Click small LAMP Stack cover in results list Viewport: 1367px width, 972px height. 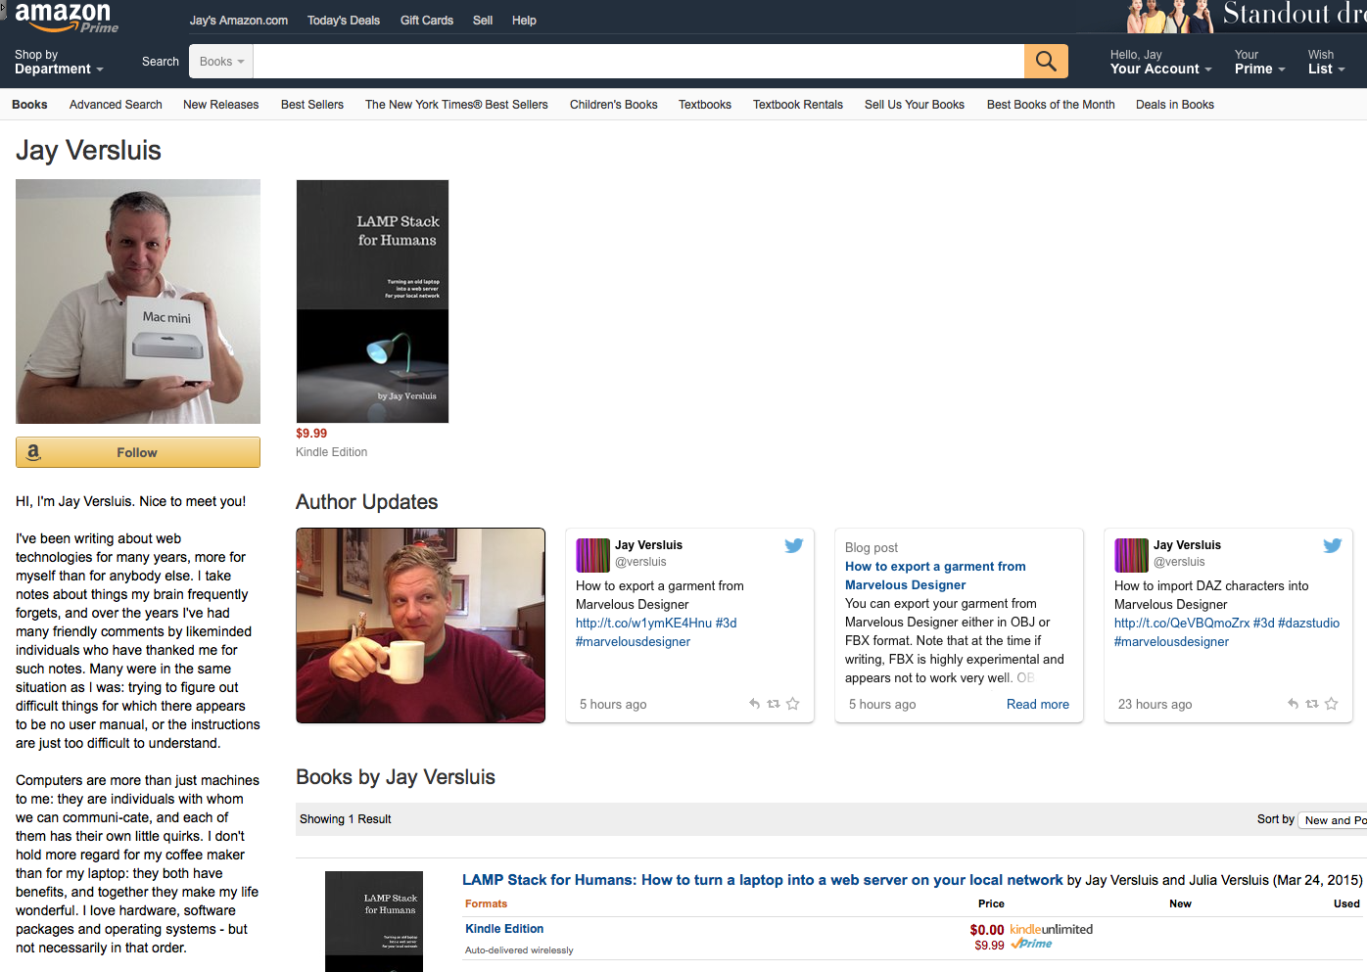pyautogui.click(x=374, y=921)
